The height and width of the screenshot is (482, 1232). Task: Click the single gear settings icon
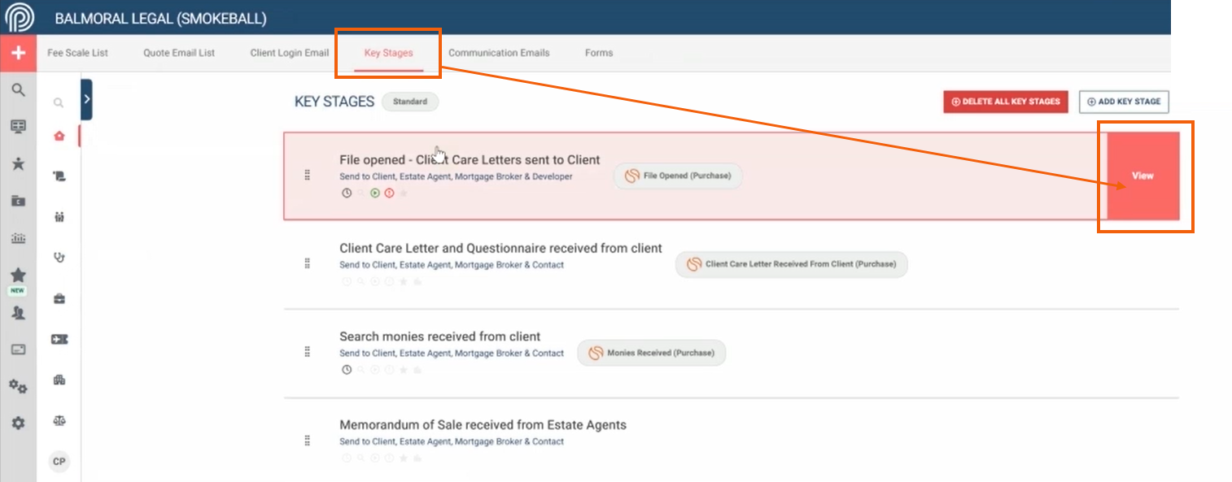click(18, 423)
